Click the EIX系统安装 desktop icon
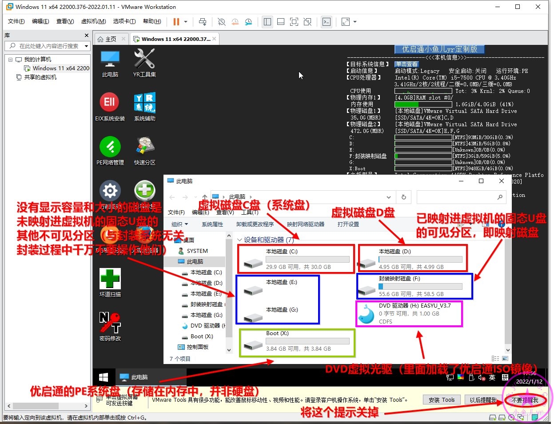Viewport: 554px width, 424px height. 110,107
